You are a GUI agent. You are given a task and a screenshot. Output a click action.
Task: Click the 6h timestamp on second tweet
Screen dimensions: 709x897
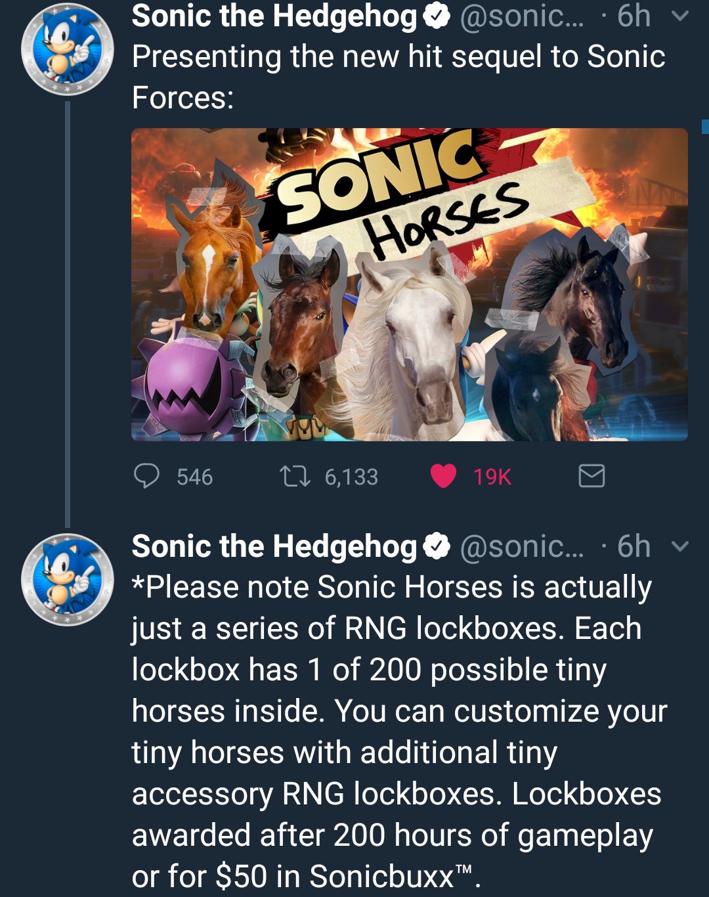(634, 546)
